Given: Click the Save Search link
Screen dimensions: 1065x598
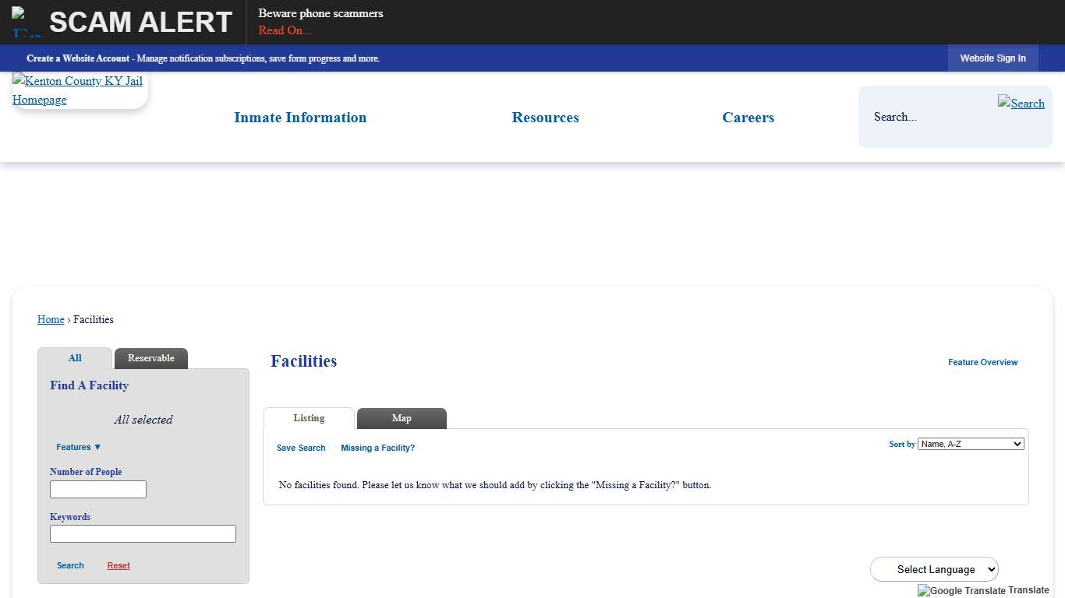Looking at the screenshot, I should pos(301,448).
